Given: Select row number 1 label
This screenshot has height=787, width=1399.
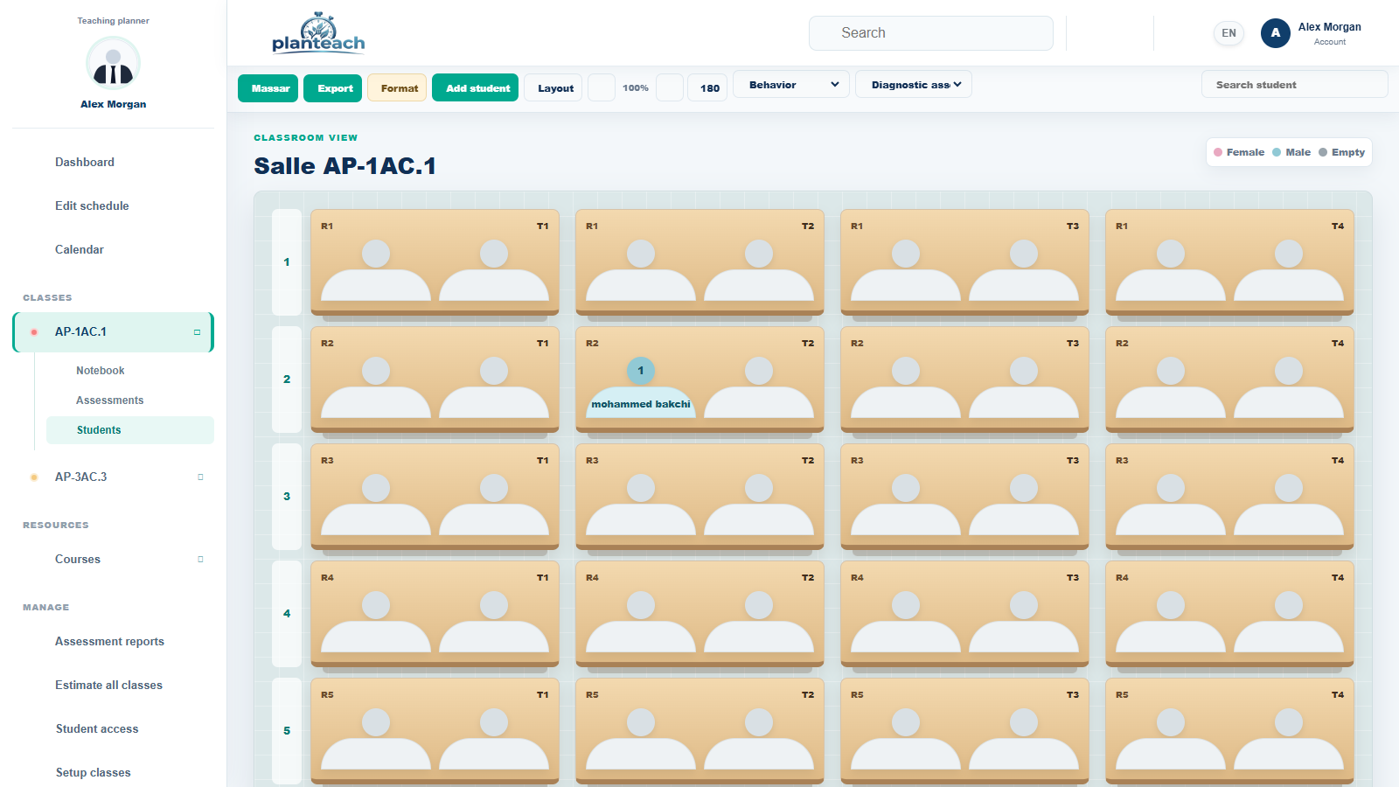Looking at the screenshot, I should pos(287,262).
